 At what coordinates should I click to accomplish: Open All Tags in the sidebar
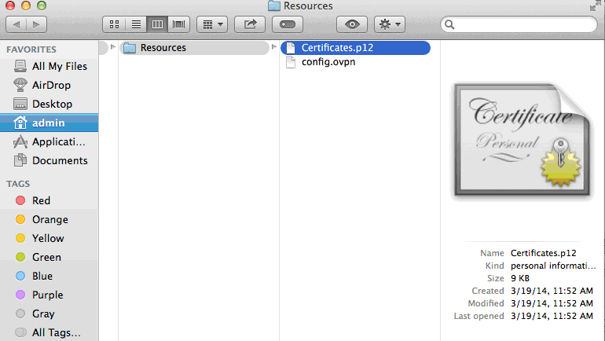pos(49,332)
